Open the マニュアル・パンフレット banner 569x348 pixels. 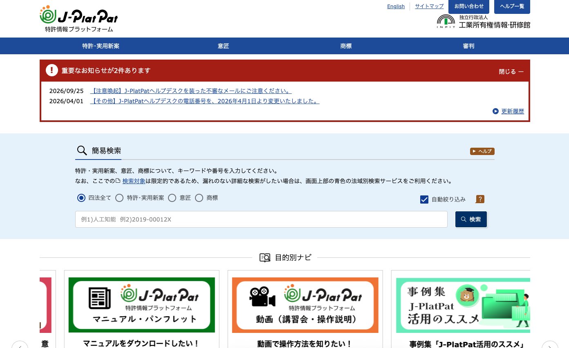[x=141, y=305]
